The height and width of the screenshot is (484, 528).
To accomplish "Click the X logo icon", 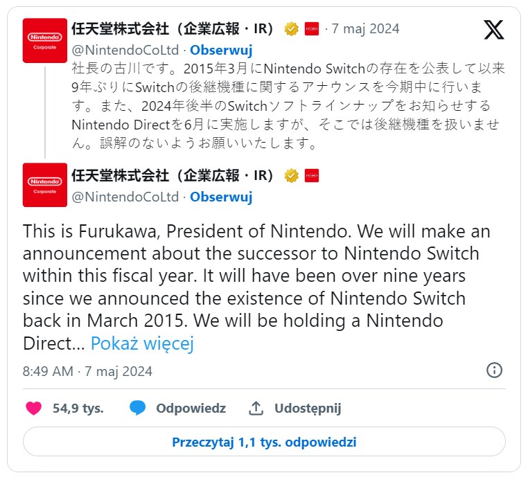I will click(494, 30).
